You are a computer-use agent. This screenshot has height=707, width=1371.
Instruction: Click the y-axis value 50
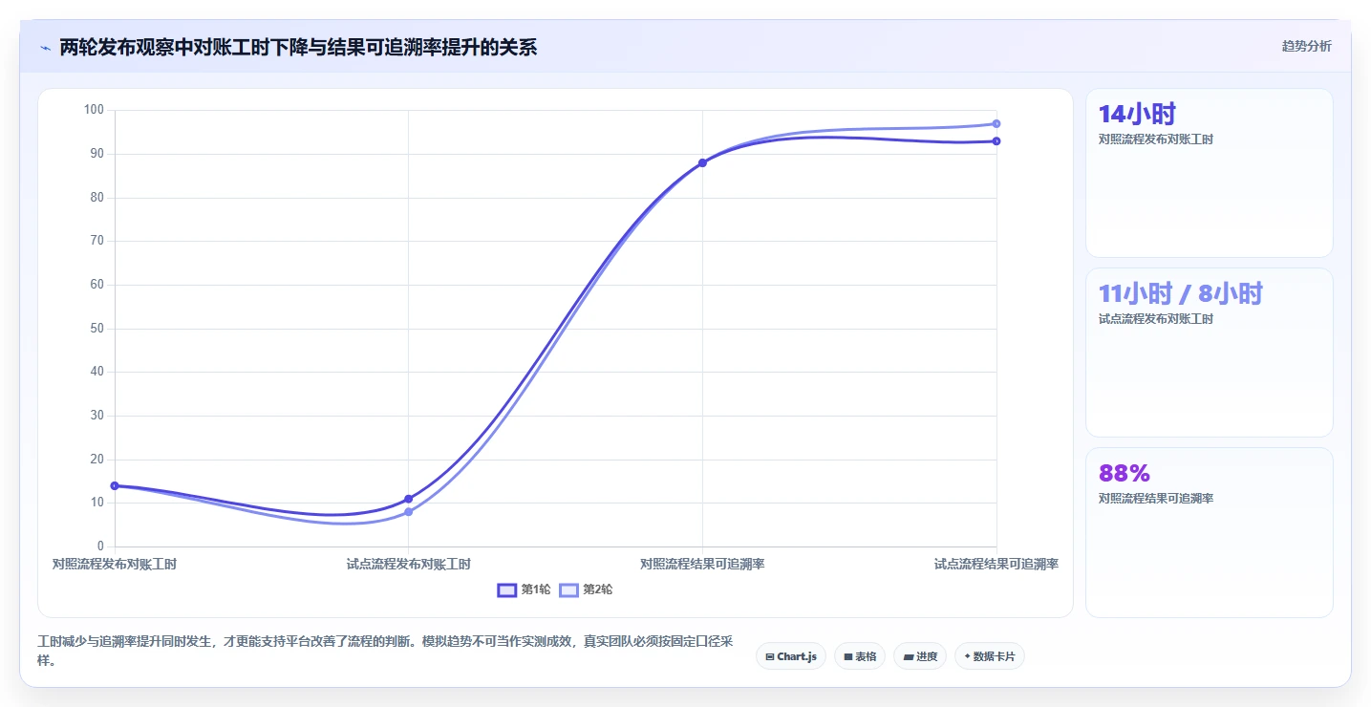click(x=96, y=329)
